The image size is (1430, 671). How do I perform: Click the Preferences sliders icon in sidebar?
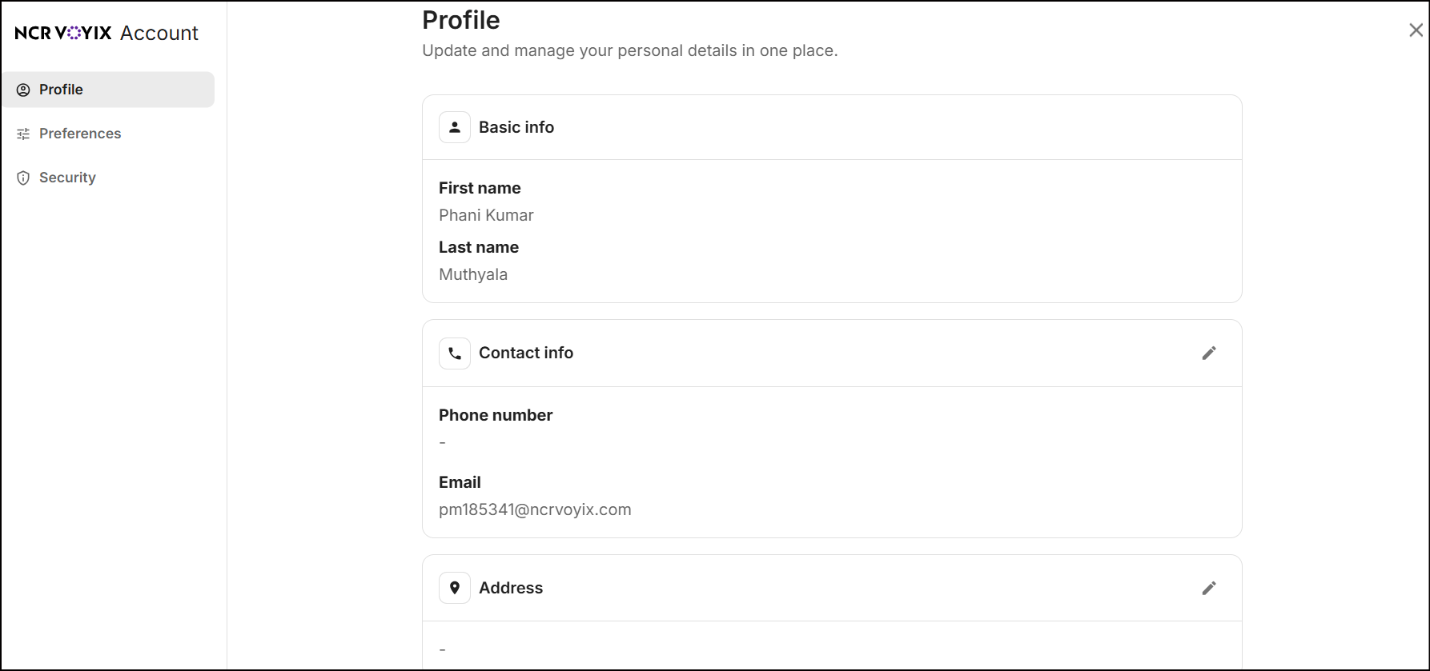coord(23,134)
